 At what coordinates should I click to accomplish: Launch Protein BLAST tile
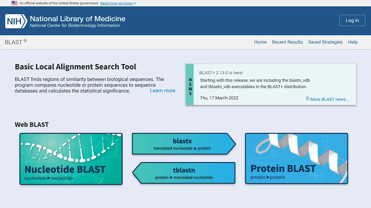point(297,158)
